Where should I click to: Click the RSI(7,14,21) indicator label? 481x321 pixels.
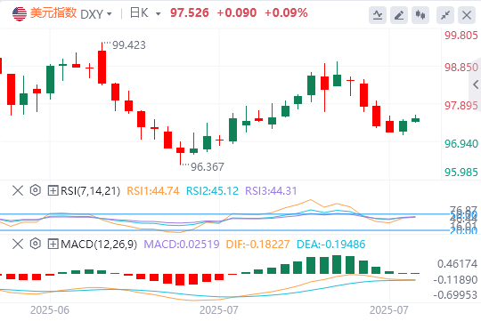(90, 191)
